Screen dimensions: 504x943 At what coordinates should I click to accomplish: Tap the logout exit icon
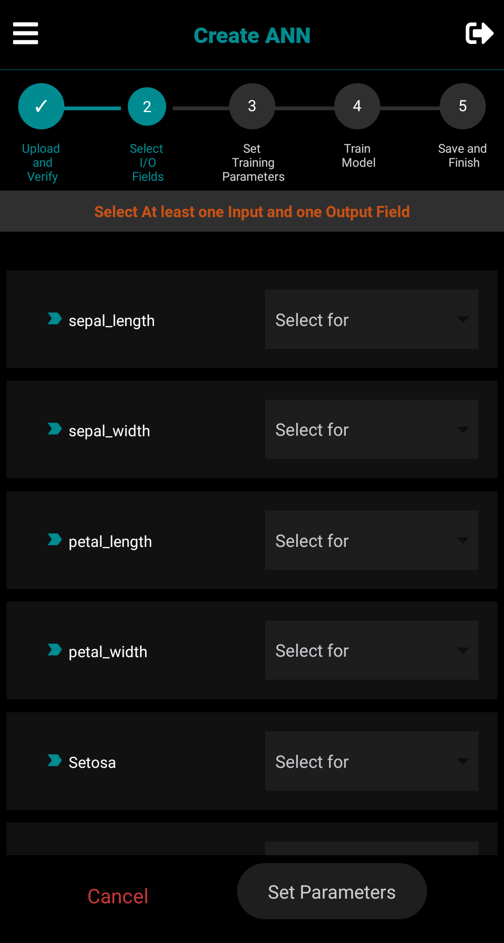point(479,34)
